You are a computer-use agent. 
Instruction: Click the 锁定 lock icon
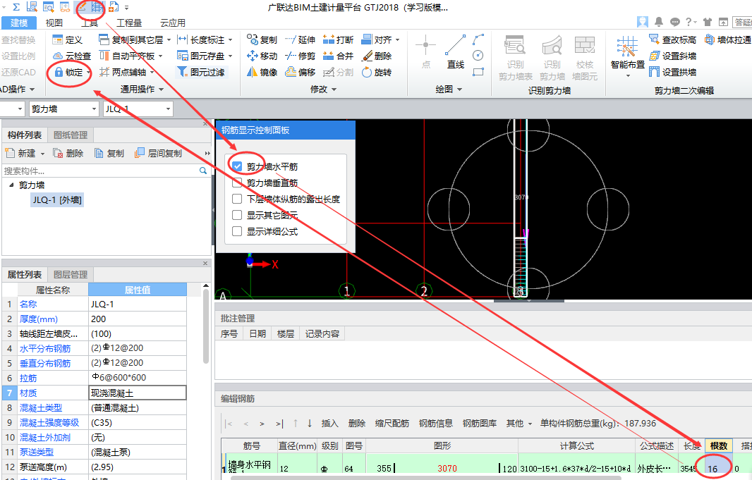(59, 73)
